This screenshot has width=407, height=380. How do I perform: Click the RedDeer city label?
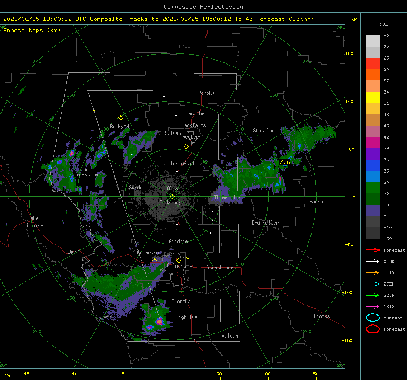click(192, 137)
